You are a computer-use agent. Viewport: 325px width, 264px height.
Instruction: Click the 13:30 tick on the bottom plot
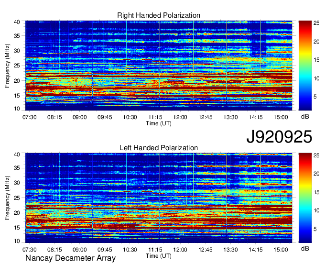pyautogui.click(x=230, y=250)
